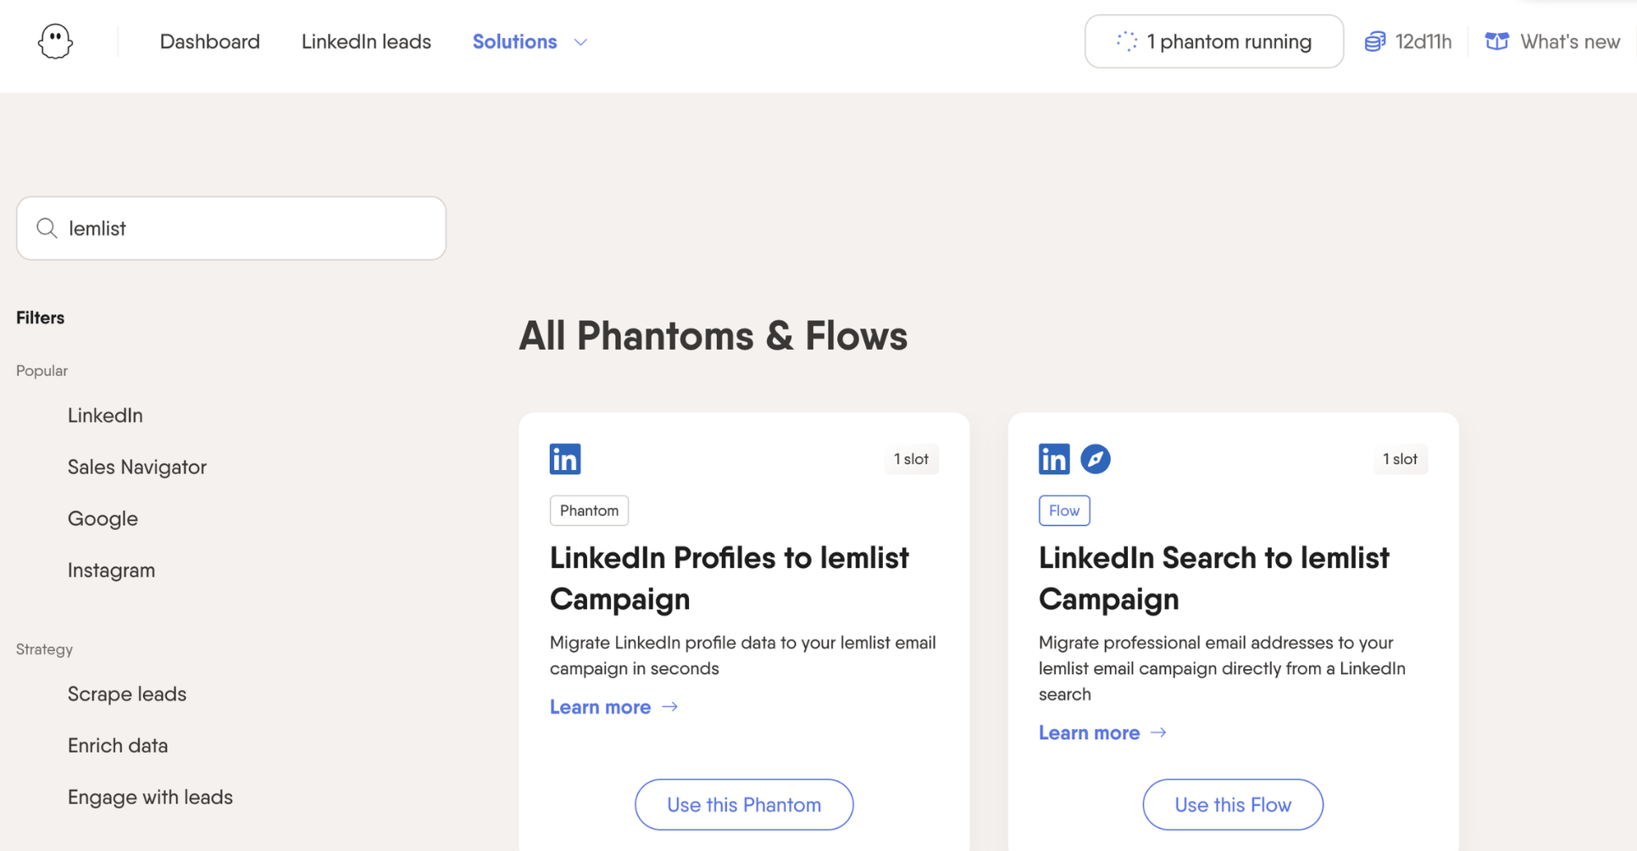Click Use this Phantom button
The height and width of the screenshot is (851, 1637).
pos(743,804)
